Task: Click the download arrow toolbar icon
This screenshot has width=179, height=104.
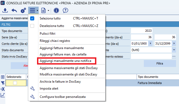Action: [5, 10]
